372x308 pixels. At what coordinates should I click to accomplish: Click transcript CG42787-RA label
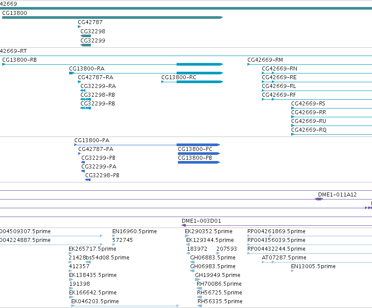click(96, 77)
